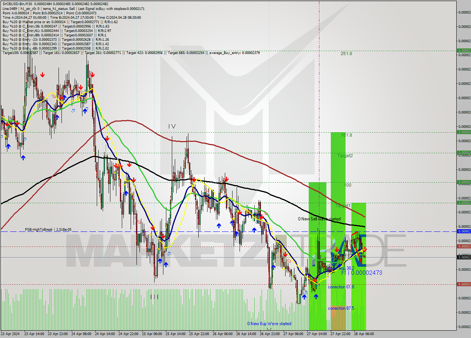Click the '23 Apr 2024' time axis label
Viewport: 471px width, 338px height.
point(11,334)
